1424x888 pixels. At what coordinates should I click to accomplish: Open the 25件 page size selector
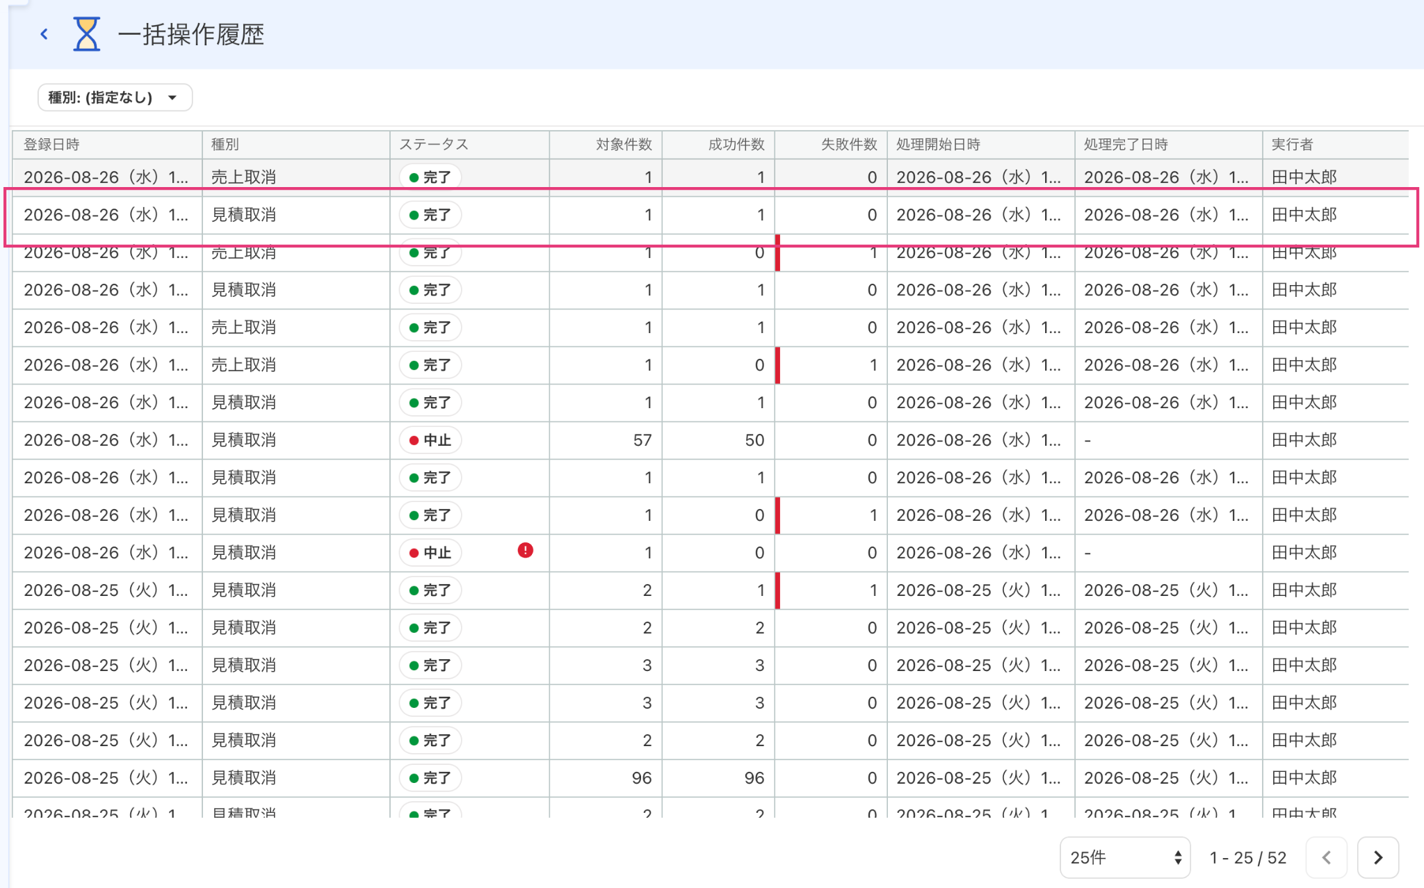pyautogui.click(x=1125, y=857)
